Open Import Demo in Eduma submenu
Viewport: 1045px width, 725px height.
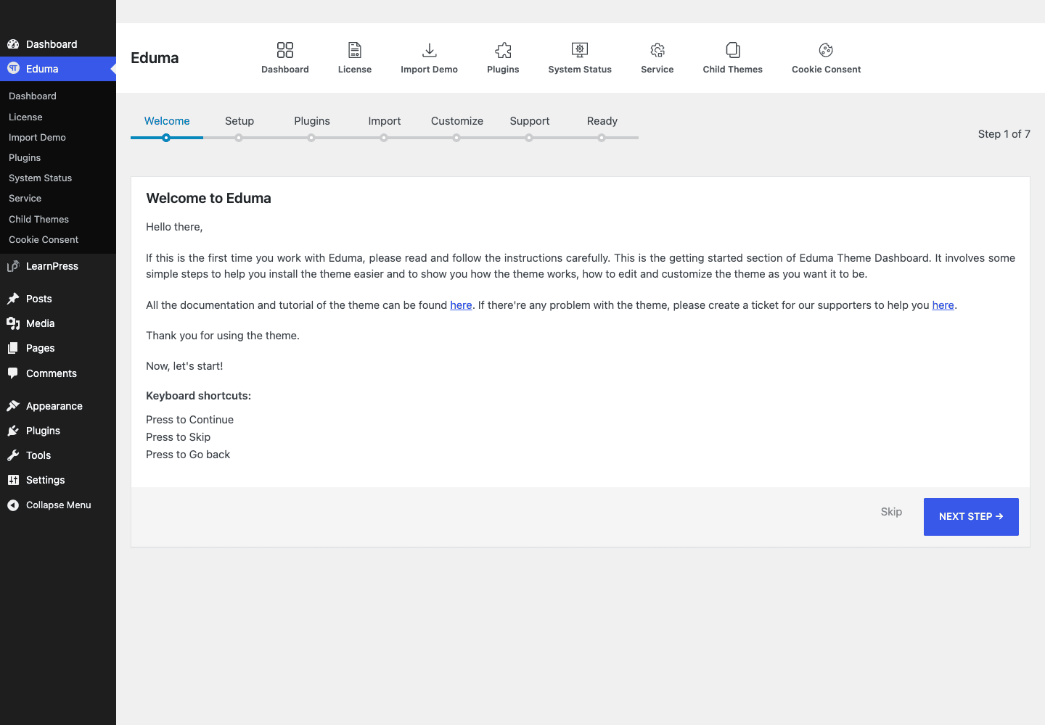tap(37, 137)
